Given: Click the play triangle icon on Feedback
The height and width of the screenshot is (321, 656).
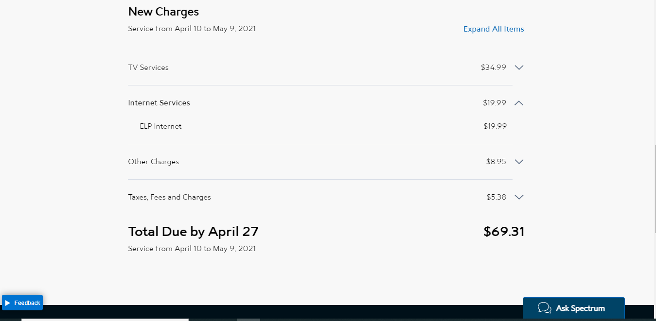Looking at the screenshot, I should (8, 303).
